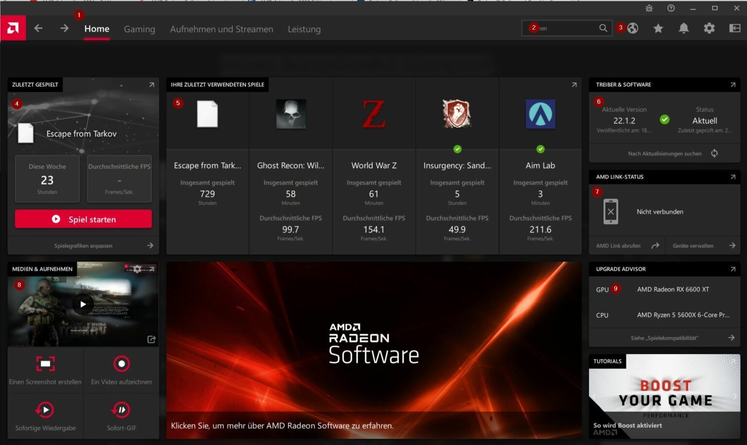Open the Leistung tab
The image size is (747, 445).
304,29
